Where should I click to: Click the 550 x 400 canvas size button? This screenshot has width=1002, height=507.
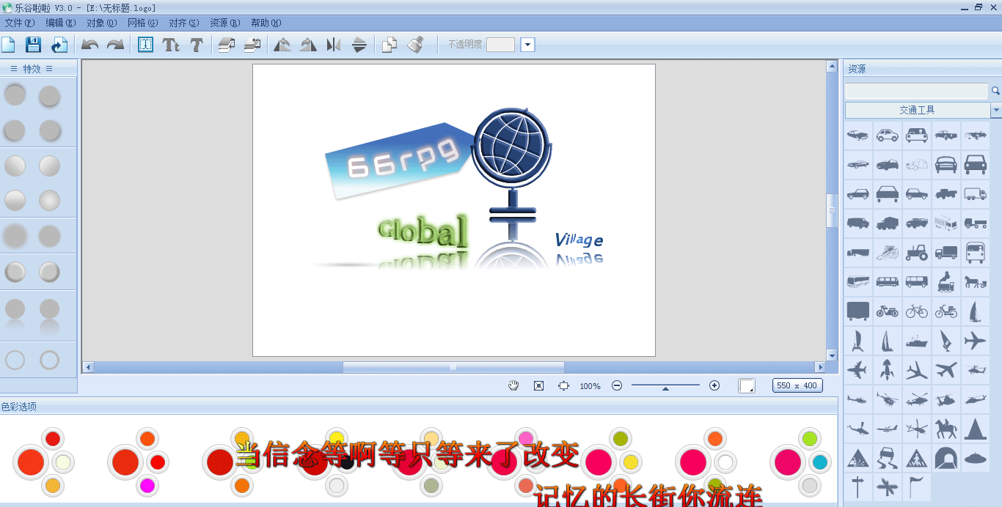coord(797,385)
